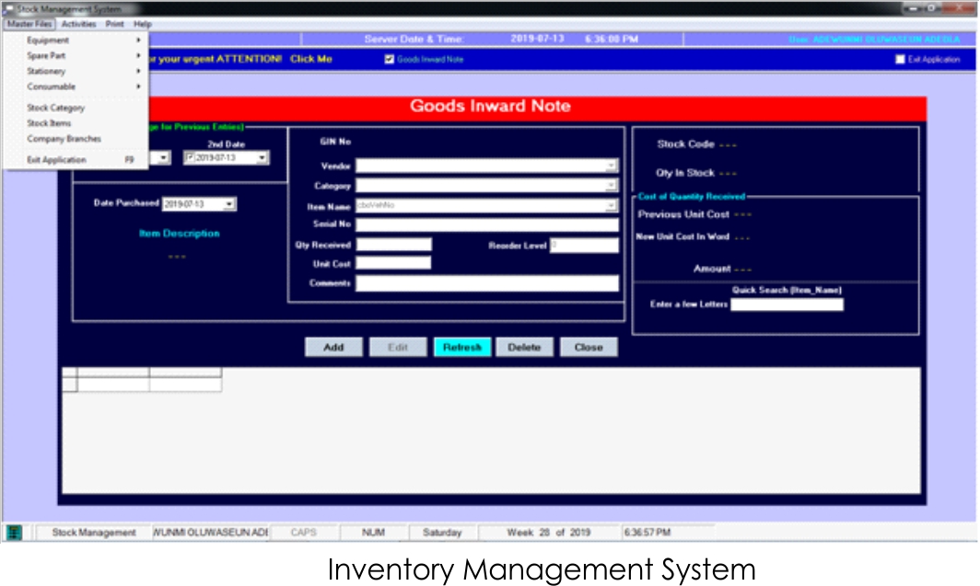This screenshot has width=980, height=586.
Task: Expand the Equipment submenu arrow
Action: coord(138,40)
